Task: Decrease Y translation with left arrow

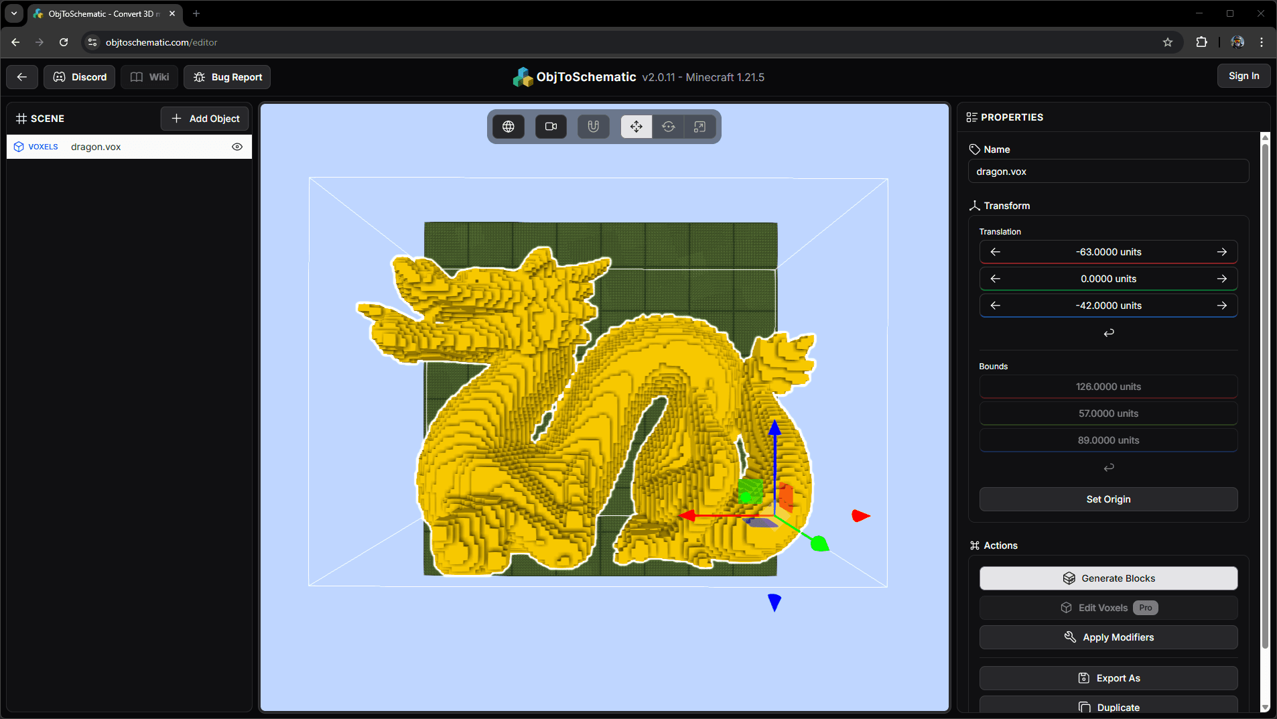Action: 995,279
